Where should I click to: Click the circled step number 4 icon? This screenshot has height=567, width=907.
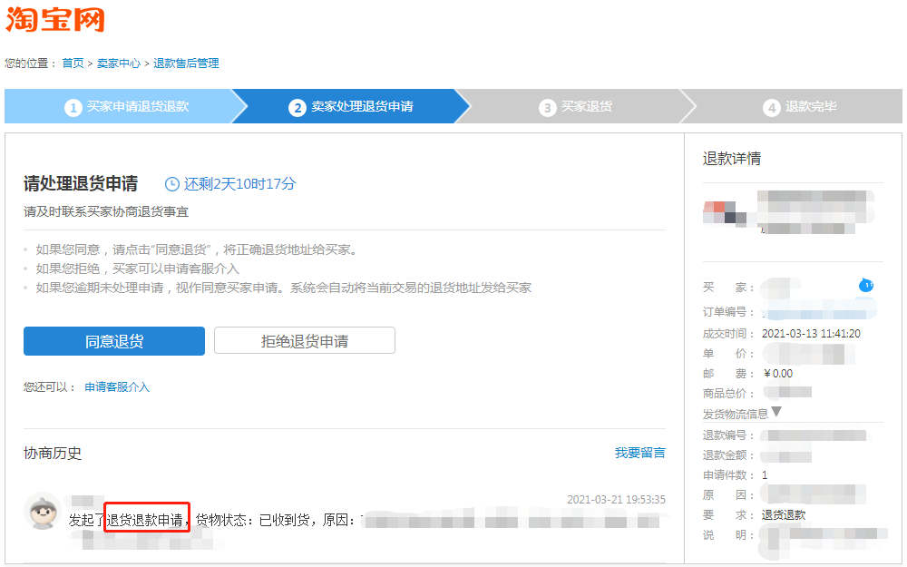tap(774, 106)
